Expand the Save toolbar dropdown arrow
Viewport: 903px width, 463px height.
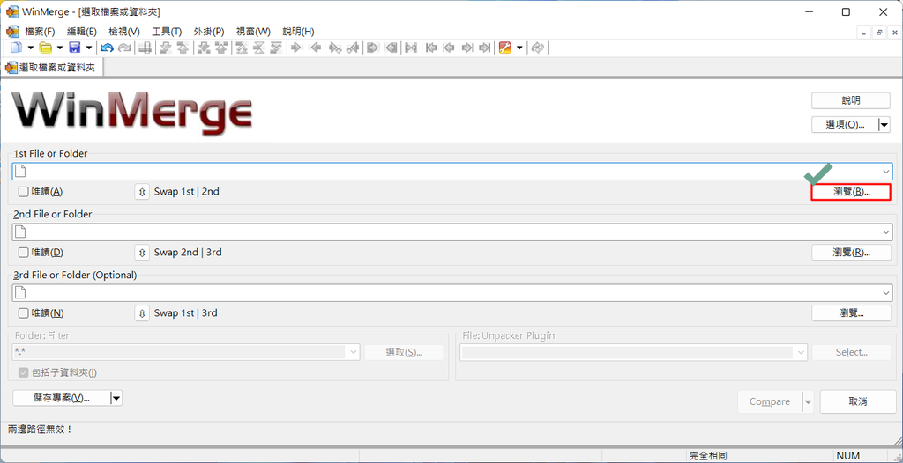pyautogui.click(x=89, y=48)
